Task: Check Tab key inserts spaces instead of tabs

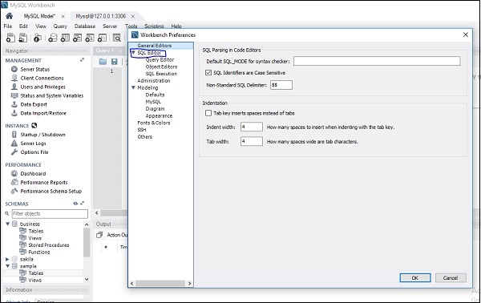Action: (208, 113)
